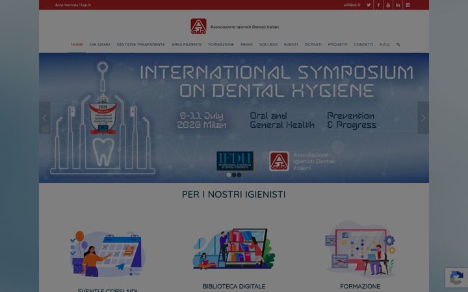Click the AIDI logo in banner
468x292 pixels.
click(x=279, y=161)
